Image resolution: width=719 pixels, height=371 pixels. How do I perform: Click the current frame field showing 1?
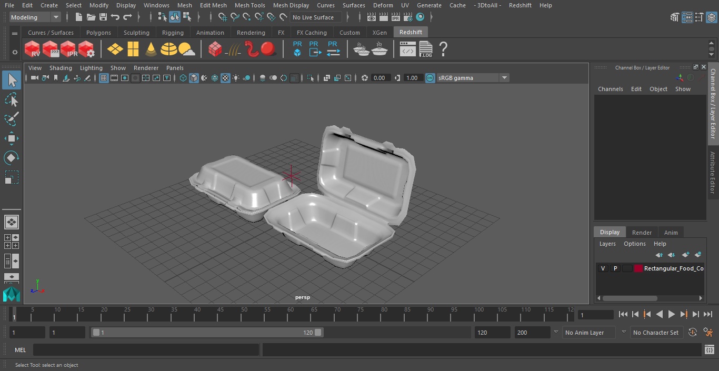596,315
